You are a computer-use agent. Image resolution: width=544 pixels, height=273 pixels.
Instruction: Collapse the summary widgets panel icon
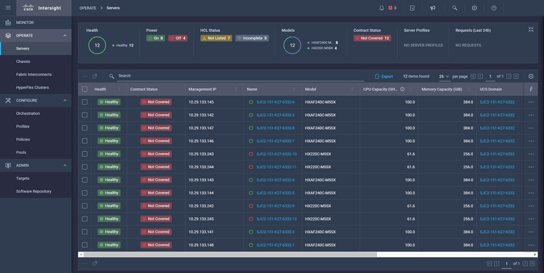(531, 30)
